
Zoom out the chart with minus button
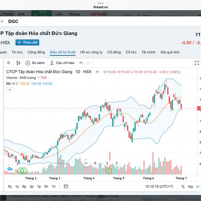point(86,163)
